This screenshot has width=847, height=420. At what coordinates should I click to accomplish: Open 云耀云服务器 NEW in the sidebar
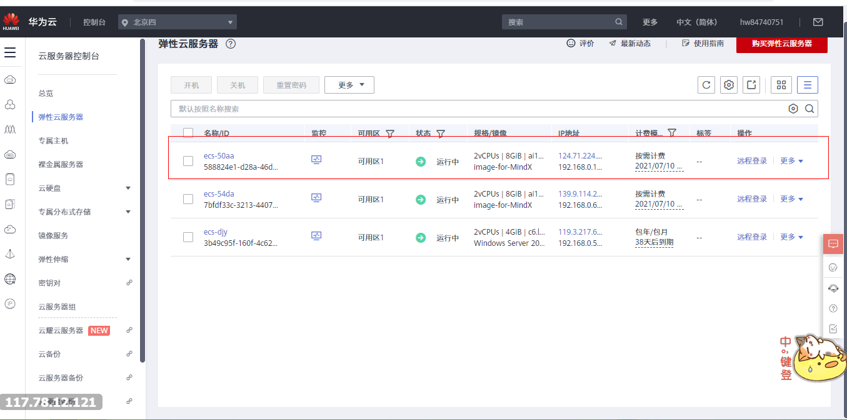click(74, 330)
